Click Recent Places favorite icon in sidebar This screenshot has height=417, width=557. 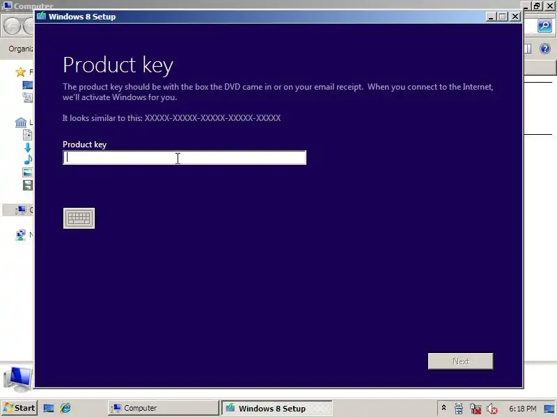[x=27, y=97]
